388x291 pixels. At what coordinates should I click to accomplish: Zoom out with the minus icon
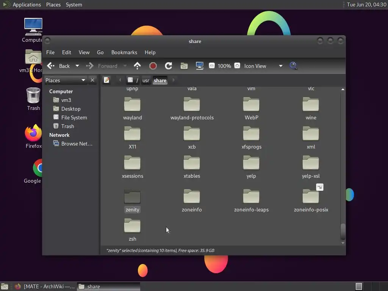pos(211,66)
